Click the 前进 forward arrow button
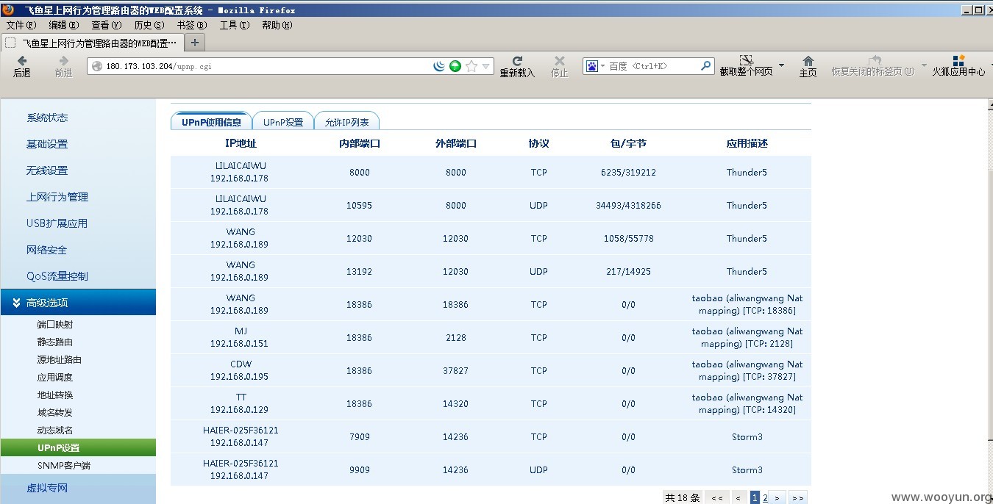 pyautogui.click(x=64, y=66)
